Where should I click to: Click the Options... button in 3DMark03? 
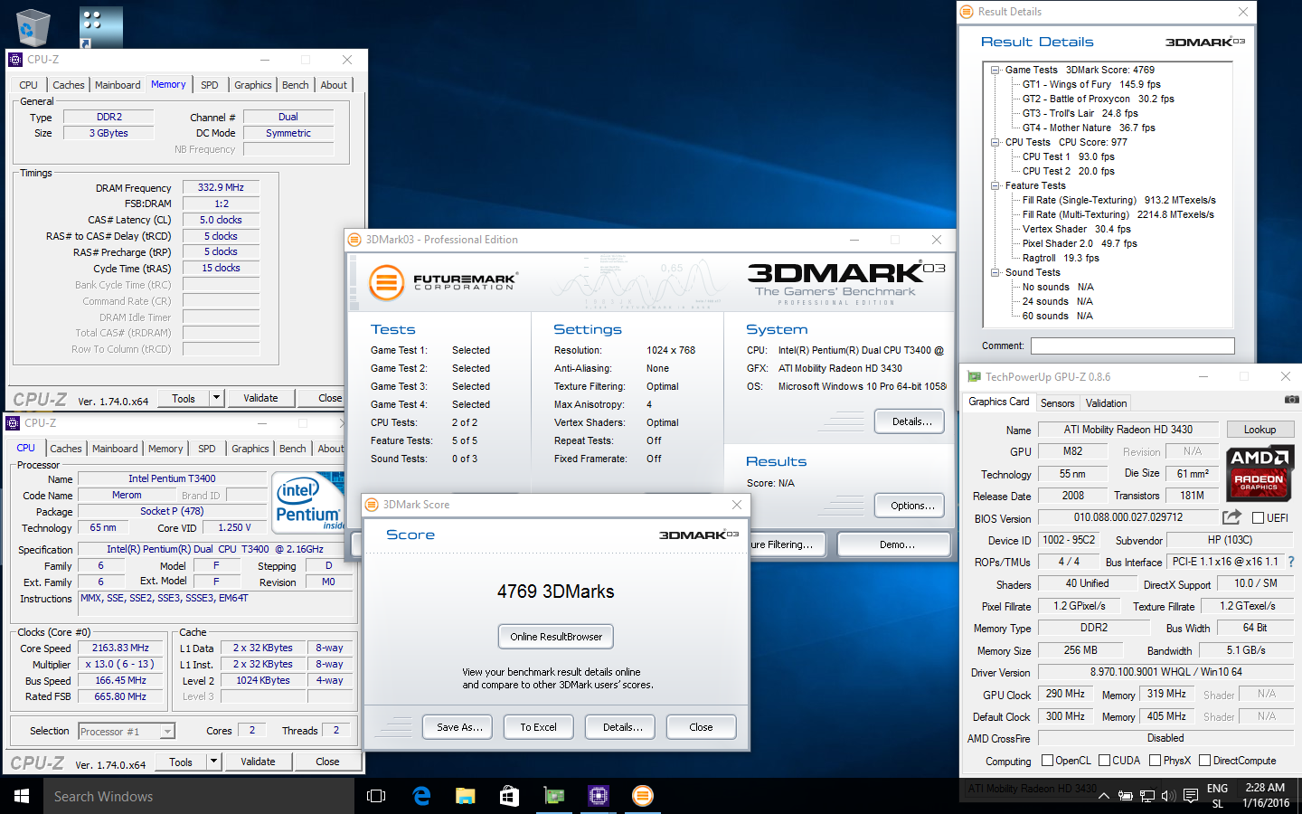910,506
